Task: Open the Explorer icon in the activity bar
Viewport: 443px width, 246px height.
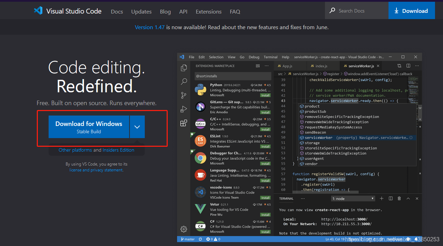Action: coord(184,68)
